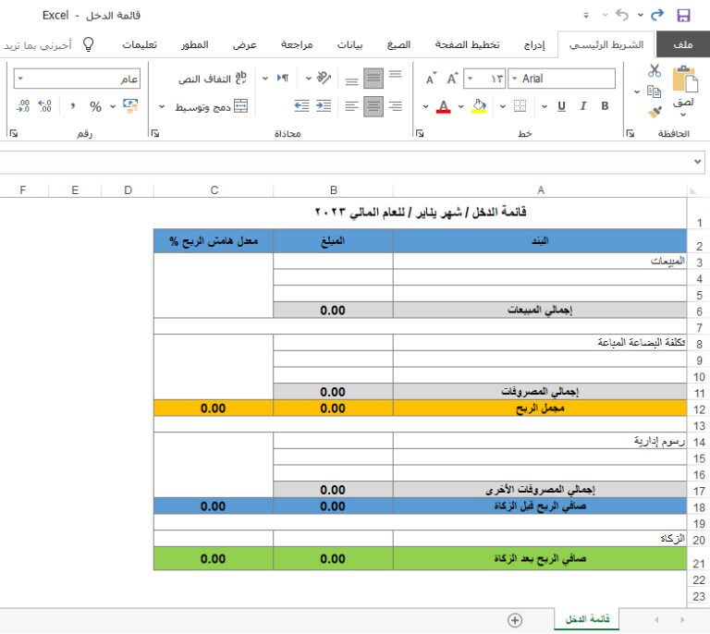Viewport: 710px width, 634px height.
Task: Click the إجمالي المبيعات cell
Action: (540, 310)
